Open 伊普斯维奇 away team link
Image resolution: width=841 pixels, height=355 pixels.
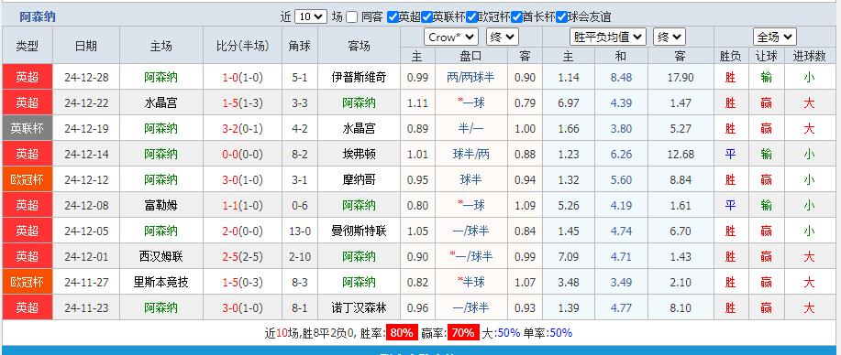coord(359,77)
